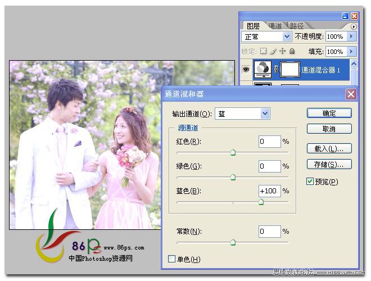Image resolution: width=371 pixels, height=281 pixels.
Task: Switch to the 路径 tab
Action: [x=297, y=26]
